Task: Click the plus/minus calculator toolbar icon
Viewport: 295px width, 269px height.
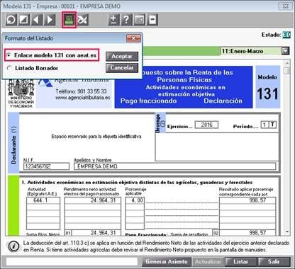Action: tap(113, 20)
